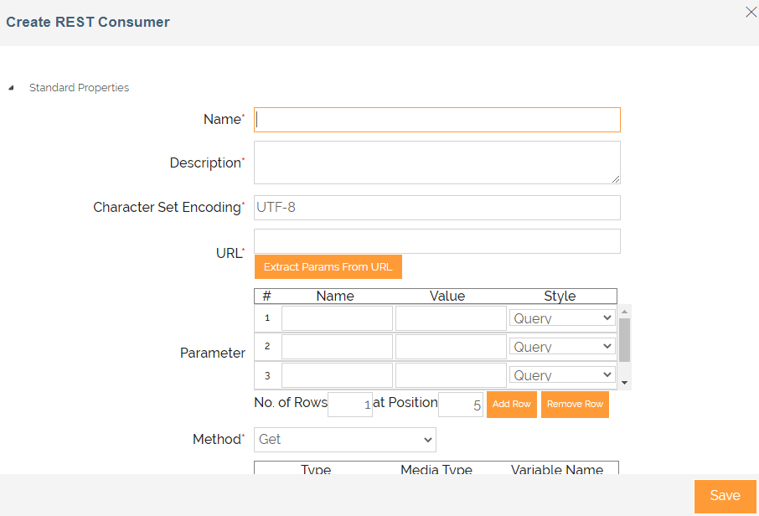Screen dimensions: 759x516
Task: Click the Remove Row button
Action: 575,404
